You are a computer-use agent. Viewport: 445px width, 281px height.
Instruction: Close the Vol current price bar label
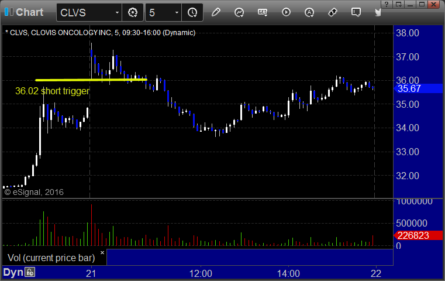pyautogui.click(x=102, y=252)
